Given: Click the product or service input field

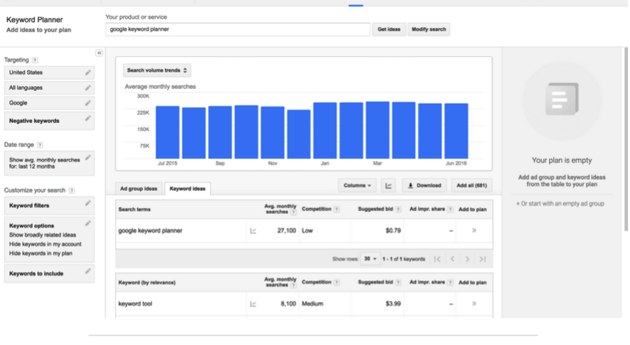Looking at the screenshot, I should point(238,29).
